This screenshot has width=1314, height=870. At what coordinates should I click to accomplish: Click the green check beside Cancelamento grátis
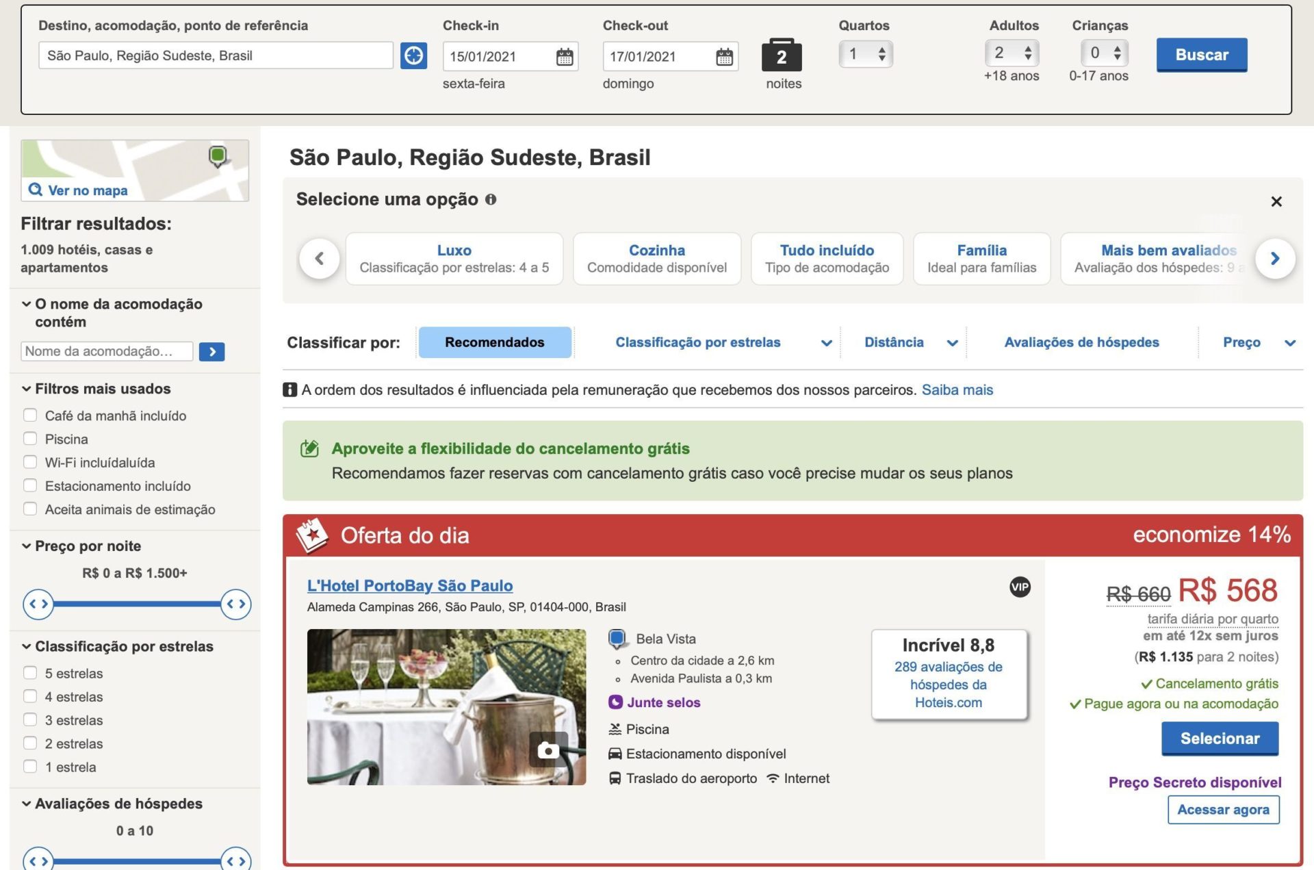1147,684
